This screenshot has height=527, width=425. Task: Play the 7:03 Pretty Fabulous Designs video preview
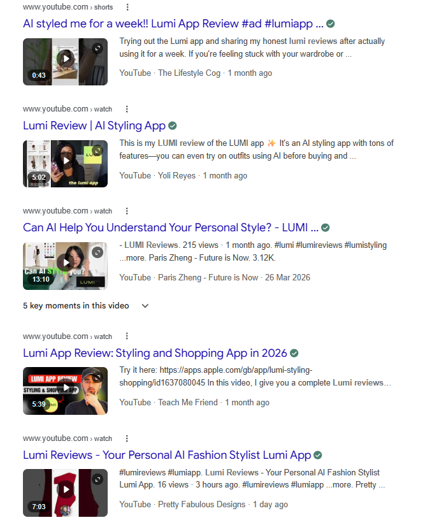pos(66,489)
